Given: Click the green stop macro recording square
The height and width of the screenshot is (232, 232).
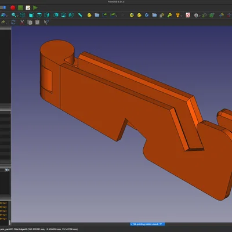Looking at the screenshot, I should click(20, 8).
